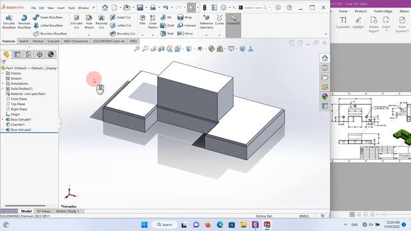Image resolution: width=411 pixels, height=231 pixels.
Task: Switch to the Sketch tab
Action: pyautogui.click(x=24, y=41)
